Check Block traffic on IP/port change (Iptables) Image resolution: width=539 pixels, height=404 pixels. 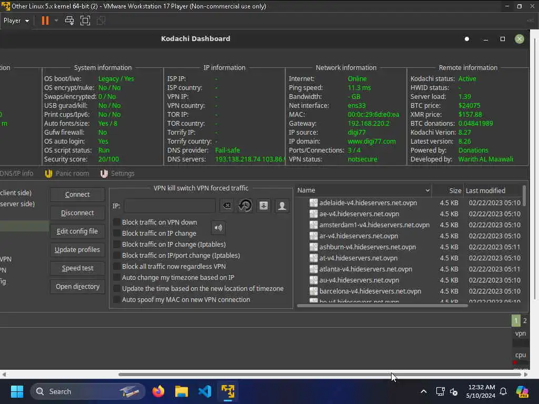click(x=117, y=255)
